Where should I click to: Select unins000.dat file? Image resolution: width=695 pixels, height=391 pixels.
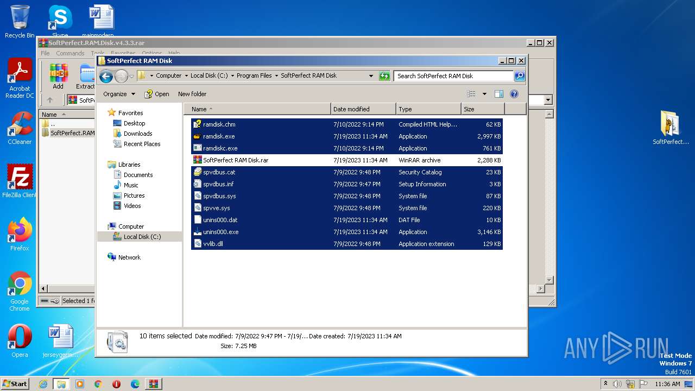(x=220, y=220)
